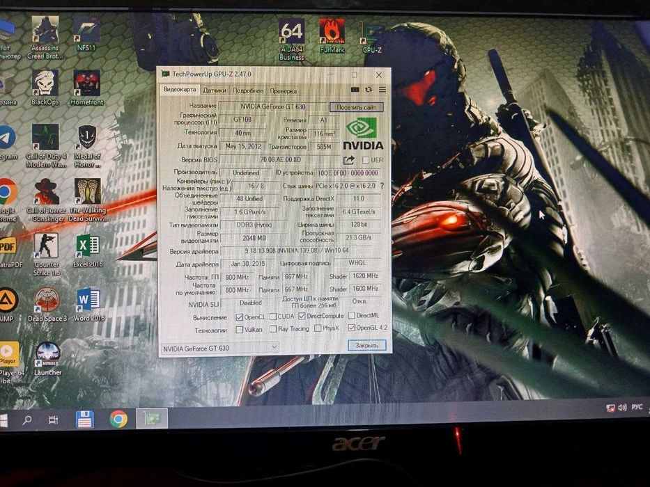Toggle the PhysX checkbox
Screen dimensions: 650x487
tap(318, 328)
